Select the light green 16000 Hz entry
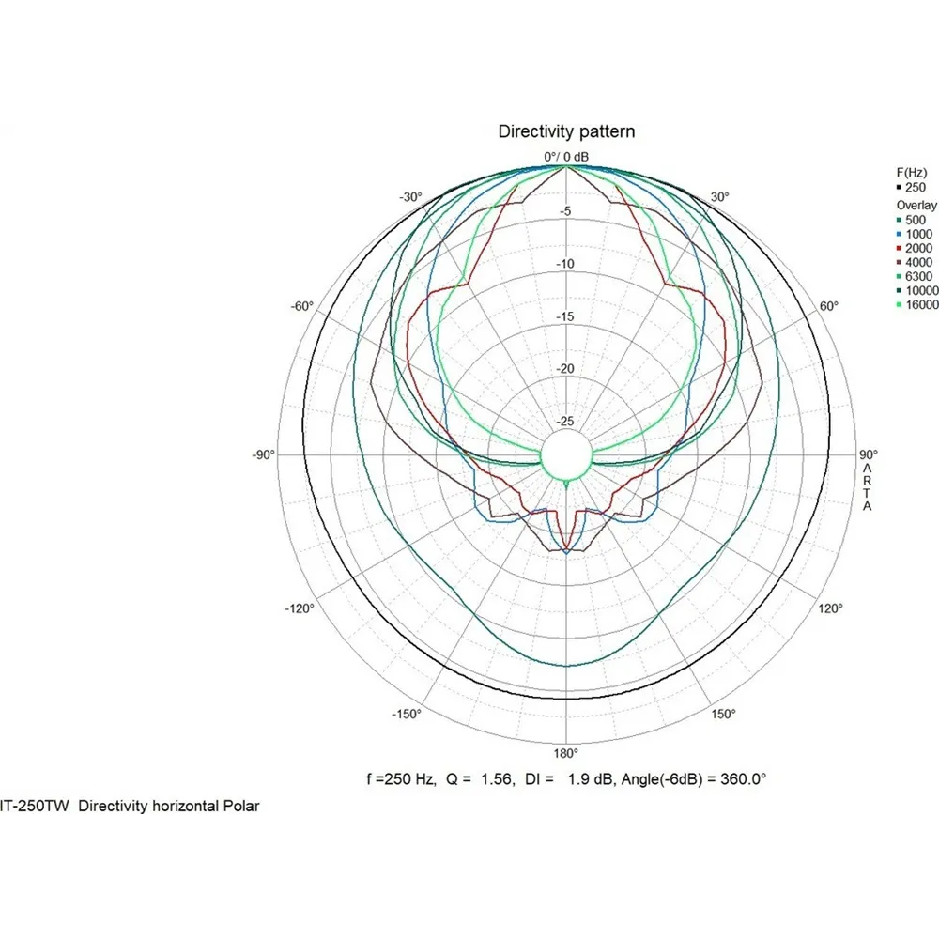The height and width of the screenshot is (939, 939). [916, 305]
